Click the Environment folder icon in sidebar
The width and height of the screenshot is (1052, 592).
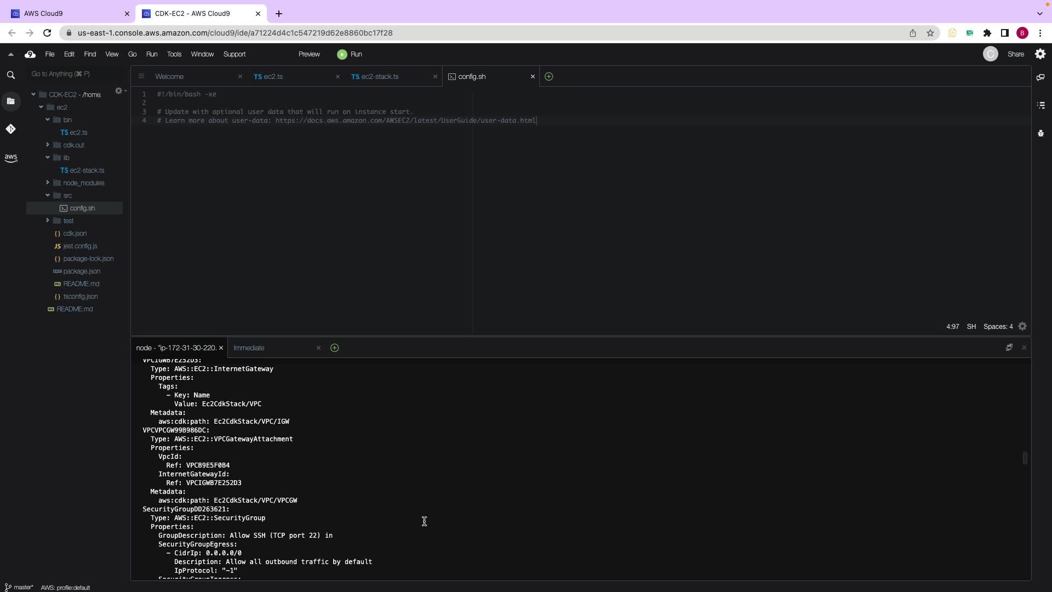coord(10,101)
